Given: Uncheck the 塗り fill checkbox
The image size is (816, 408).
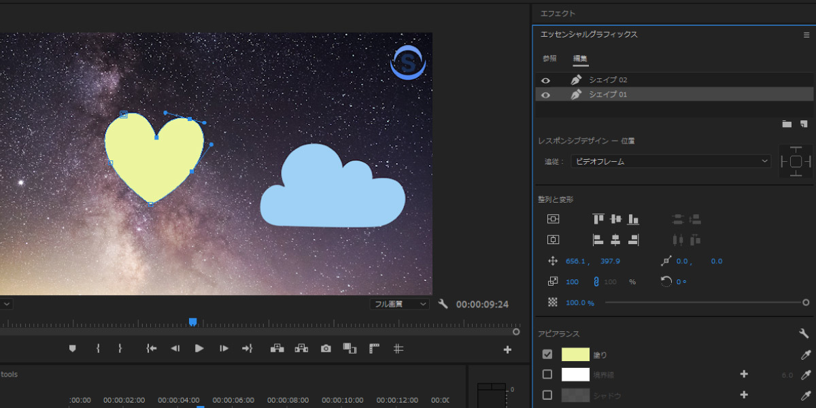Looking at the screenshot, I should click(547, 354).
